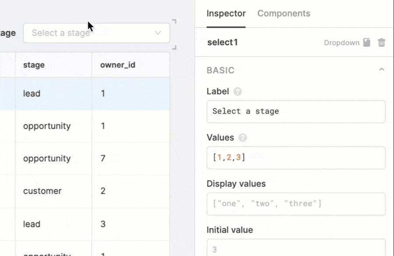This screenshot has width=394, height=256.
Task: Click the Display values input field
Action: pos(296,203)
